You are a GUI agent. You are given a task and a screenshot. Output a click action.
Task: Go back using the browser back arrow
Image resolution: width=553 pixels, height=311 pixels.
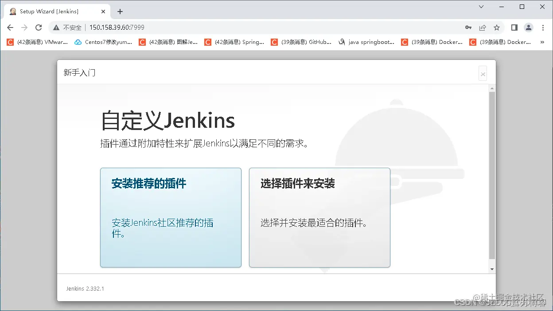[x=11, y=28]
